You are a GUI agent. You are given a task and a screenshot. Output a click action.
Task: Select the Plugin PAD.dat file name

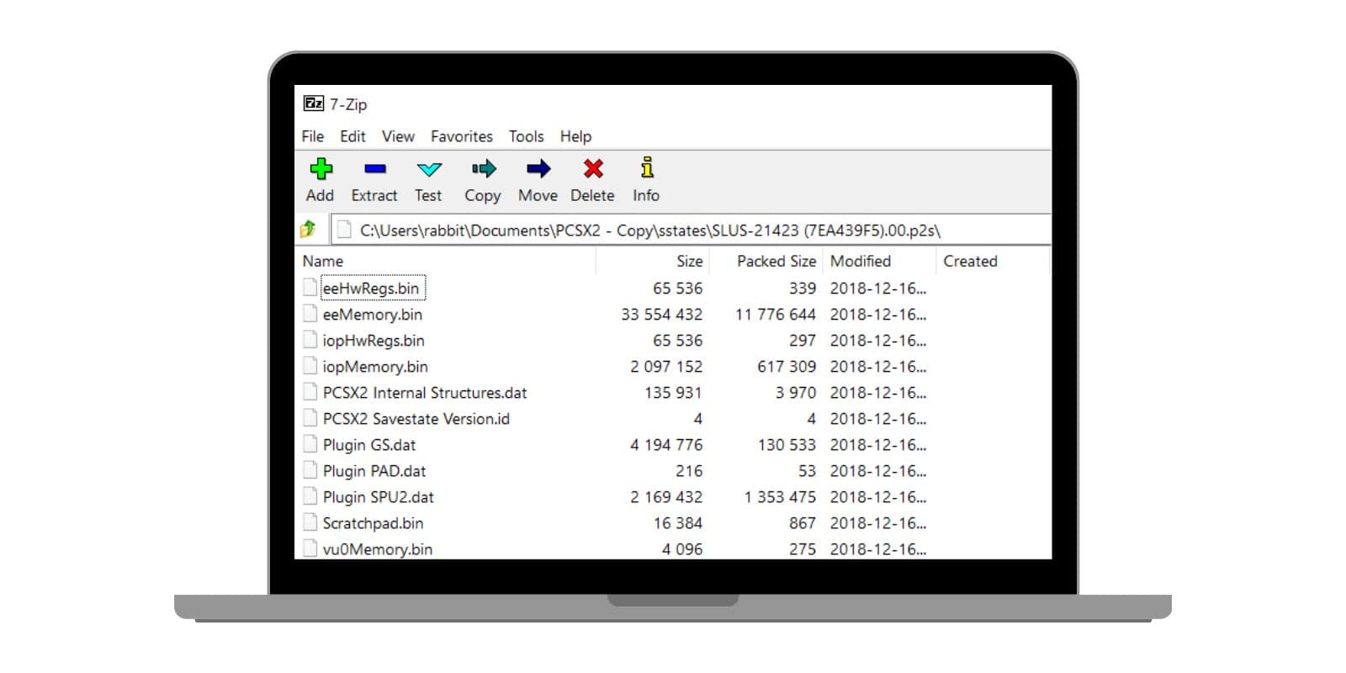coord(374,470)
